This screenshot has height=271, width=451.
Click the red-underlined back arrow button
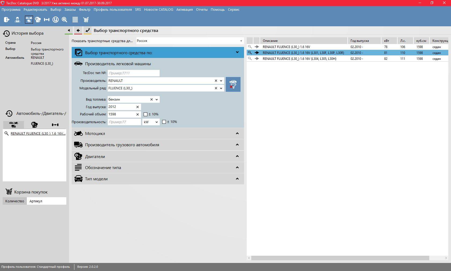coord(78,31)
